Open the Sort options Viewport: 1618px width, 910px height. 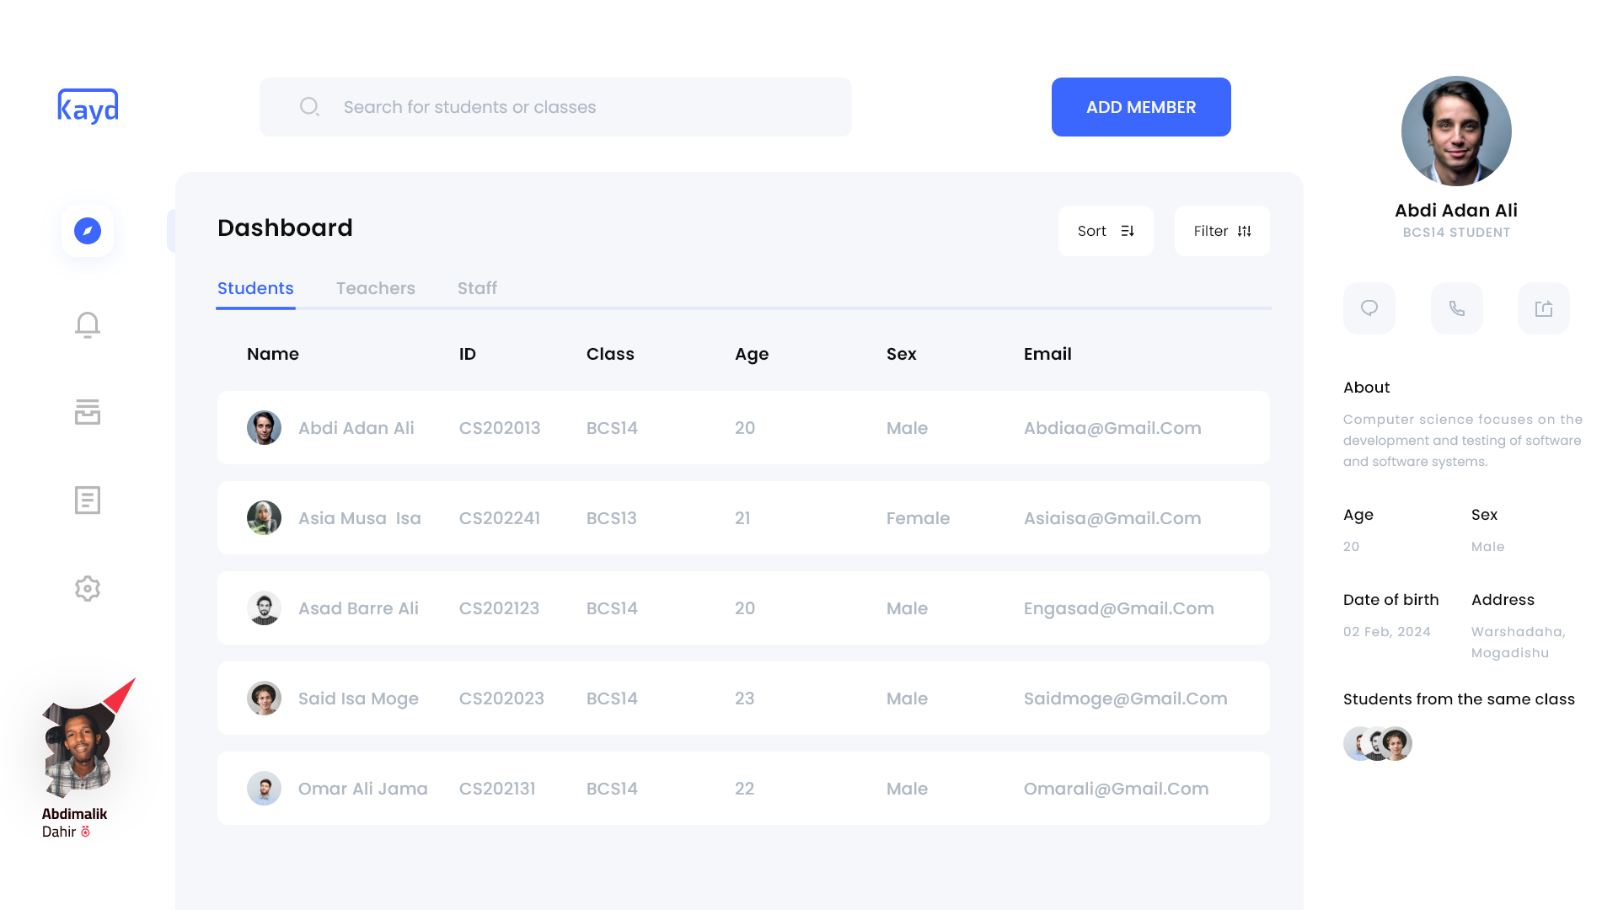click(1106, 230)
